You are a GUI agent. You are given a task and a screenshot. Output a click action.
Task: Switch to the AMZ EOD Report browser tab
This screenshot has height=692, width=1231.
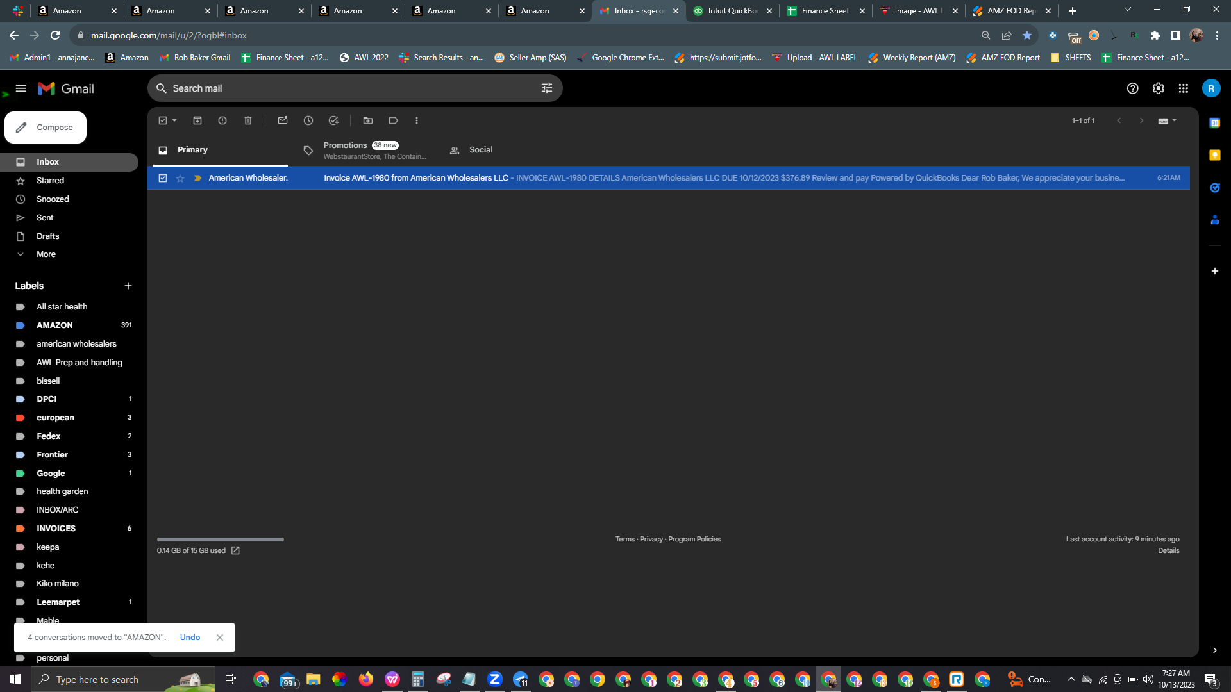click(1012, 11)
